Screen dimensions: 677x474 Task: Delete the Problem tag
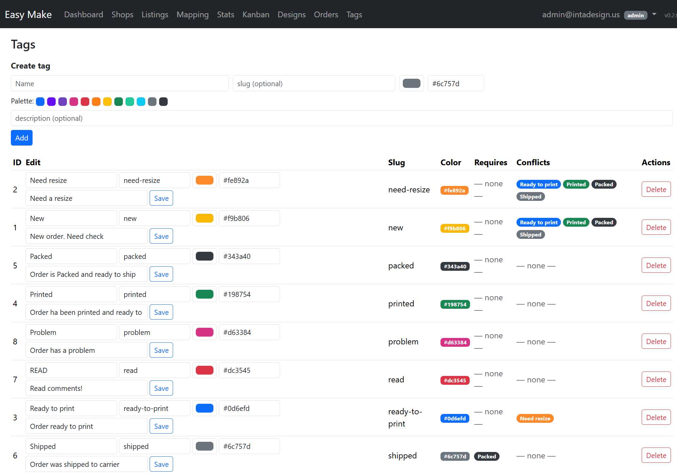pos(656,341)
